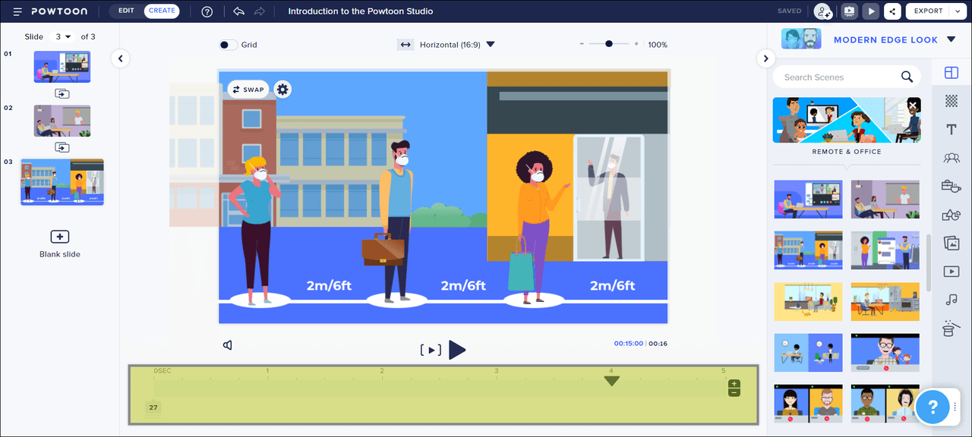
Task: Mute the slide volume speaker
Action: 228,345
